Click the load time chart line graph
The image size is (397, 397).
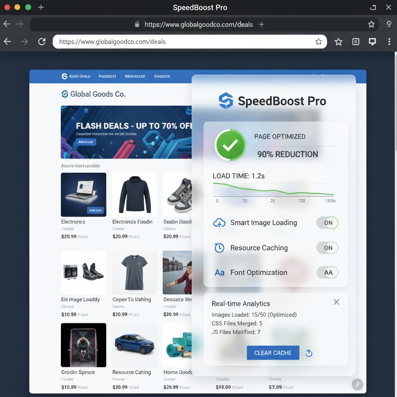click(x=273, y=189)
